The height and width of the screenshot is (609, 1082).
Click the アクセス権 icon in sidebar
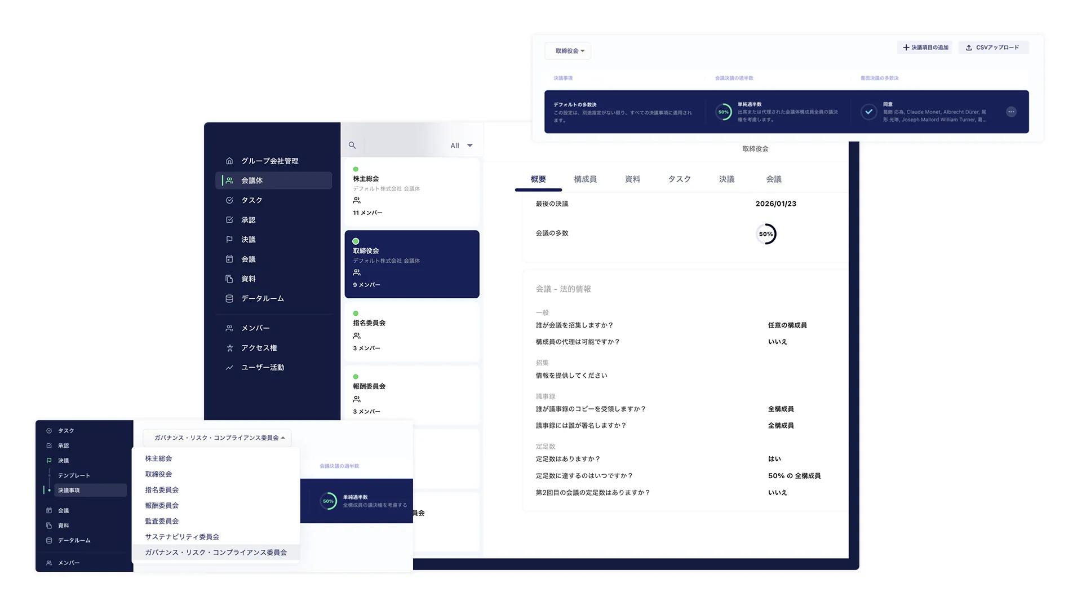point(229,348)
